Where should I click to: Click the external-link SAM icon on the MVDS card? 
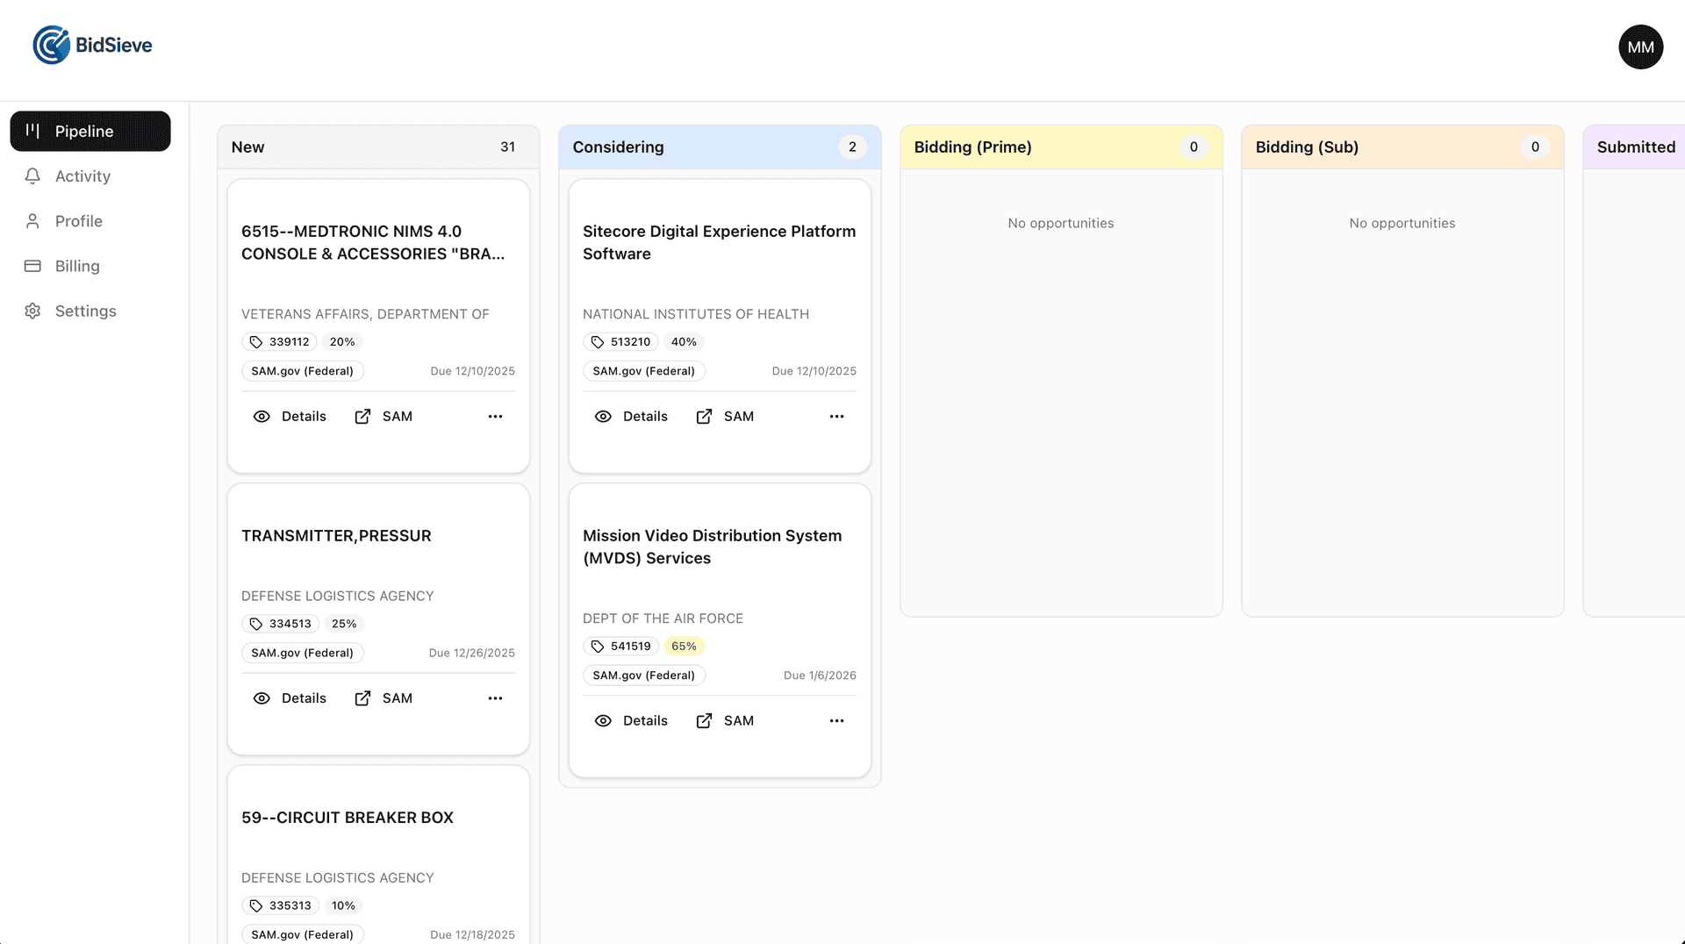[x=704, y=720]
